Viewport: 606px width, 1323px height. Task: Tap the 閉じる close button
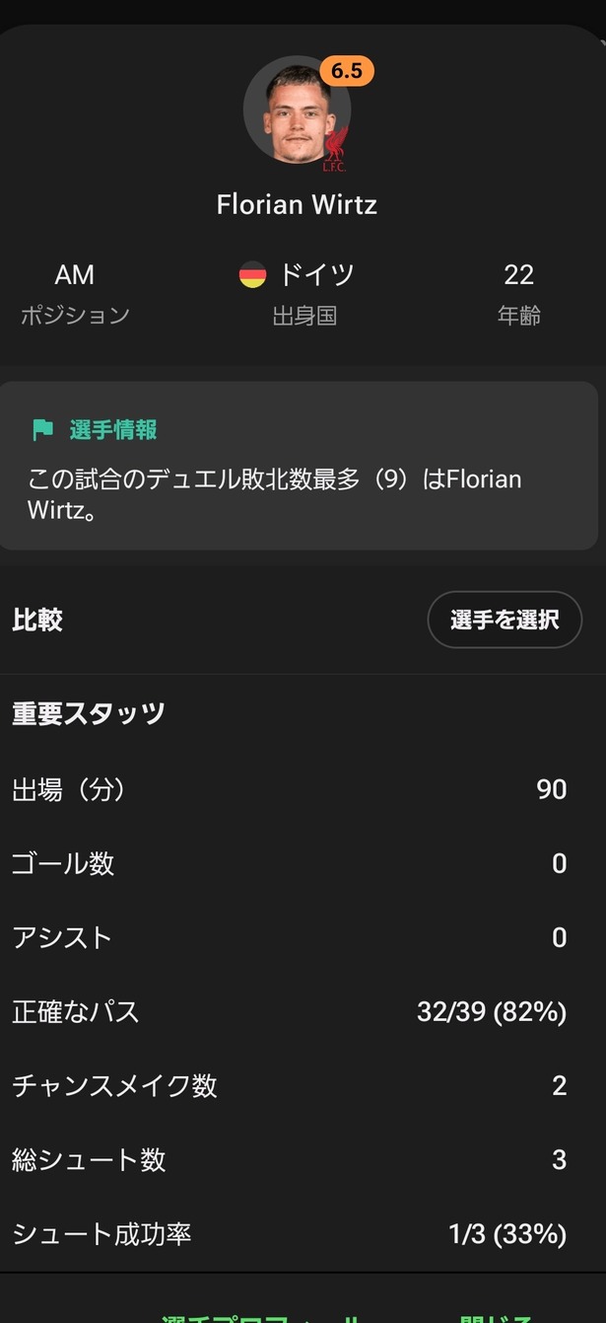coord(498,1317)
